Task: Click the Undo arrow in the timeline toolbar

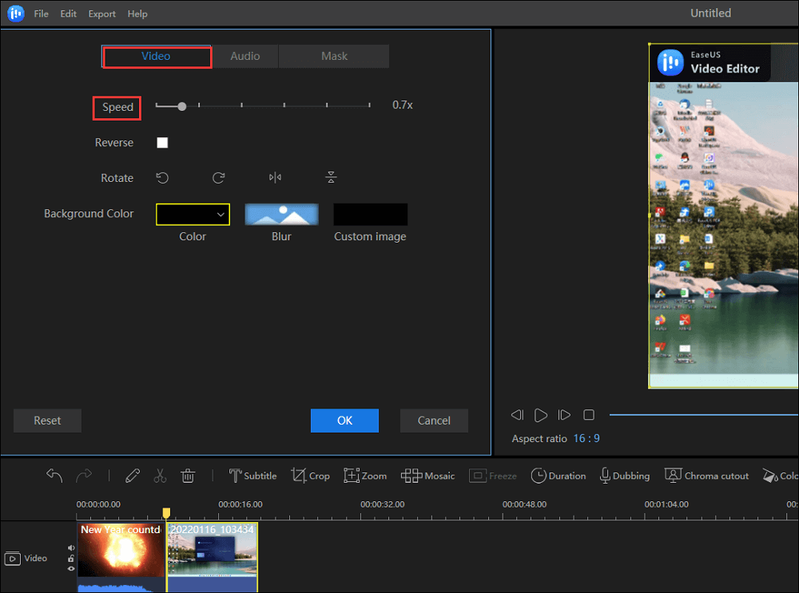Action: (x=54, y=476)
